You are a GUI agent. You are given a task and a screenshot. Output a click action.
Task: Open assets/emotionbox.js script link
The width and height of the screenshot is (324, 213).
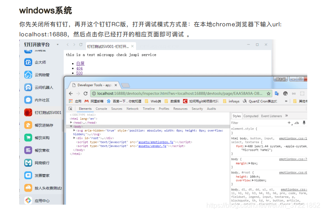156,142
